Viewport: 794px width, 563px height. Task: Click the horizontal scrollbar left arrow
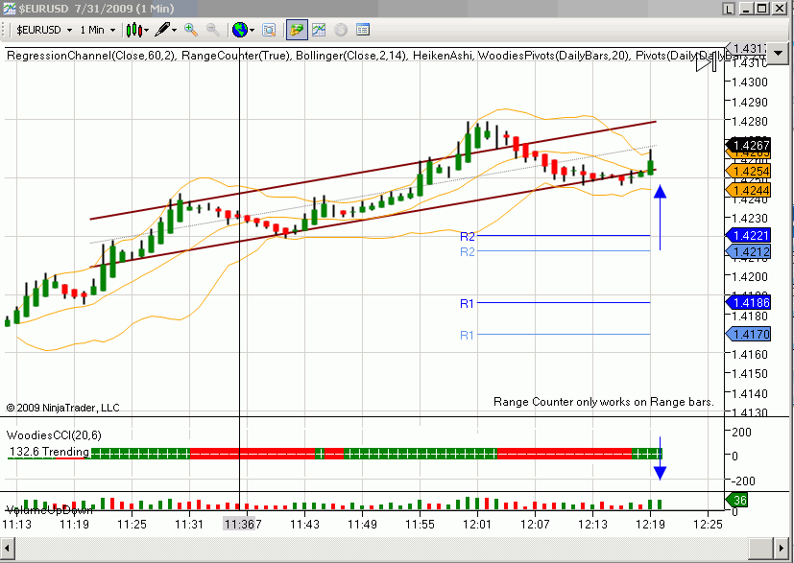coord(9,549)
